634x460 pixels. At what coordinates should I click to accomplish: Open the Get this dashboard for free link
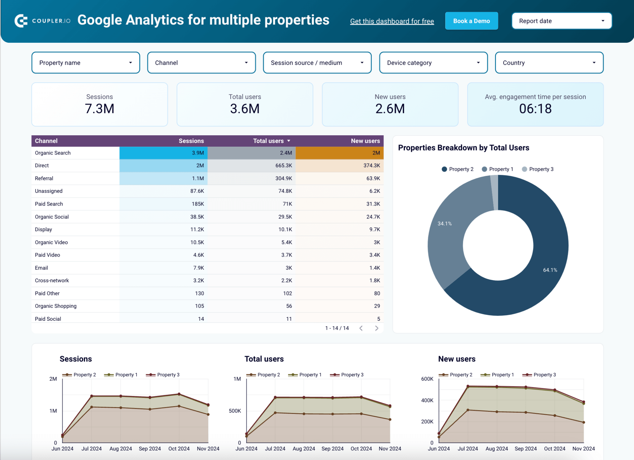click(x=392, y=21)
